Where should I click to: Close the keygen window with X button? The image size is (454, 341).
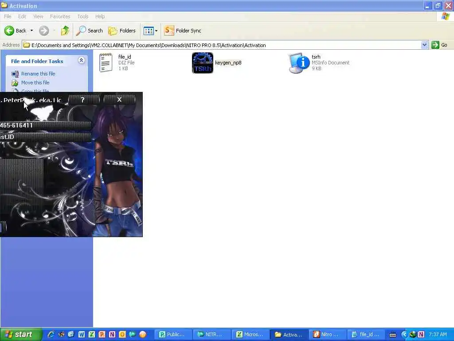[119, 99]
